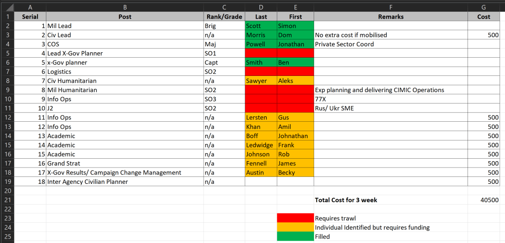This screenshot has height=243, width=505.
Task: Select 'X-Gov Results/ Campaign Change Management' cell
Action: tap(125, 173)
